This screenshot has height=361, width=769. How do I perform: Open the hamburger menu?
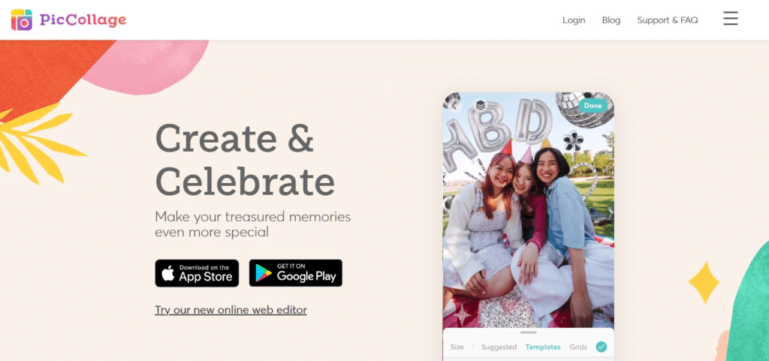[x=730, y=19]
